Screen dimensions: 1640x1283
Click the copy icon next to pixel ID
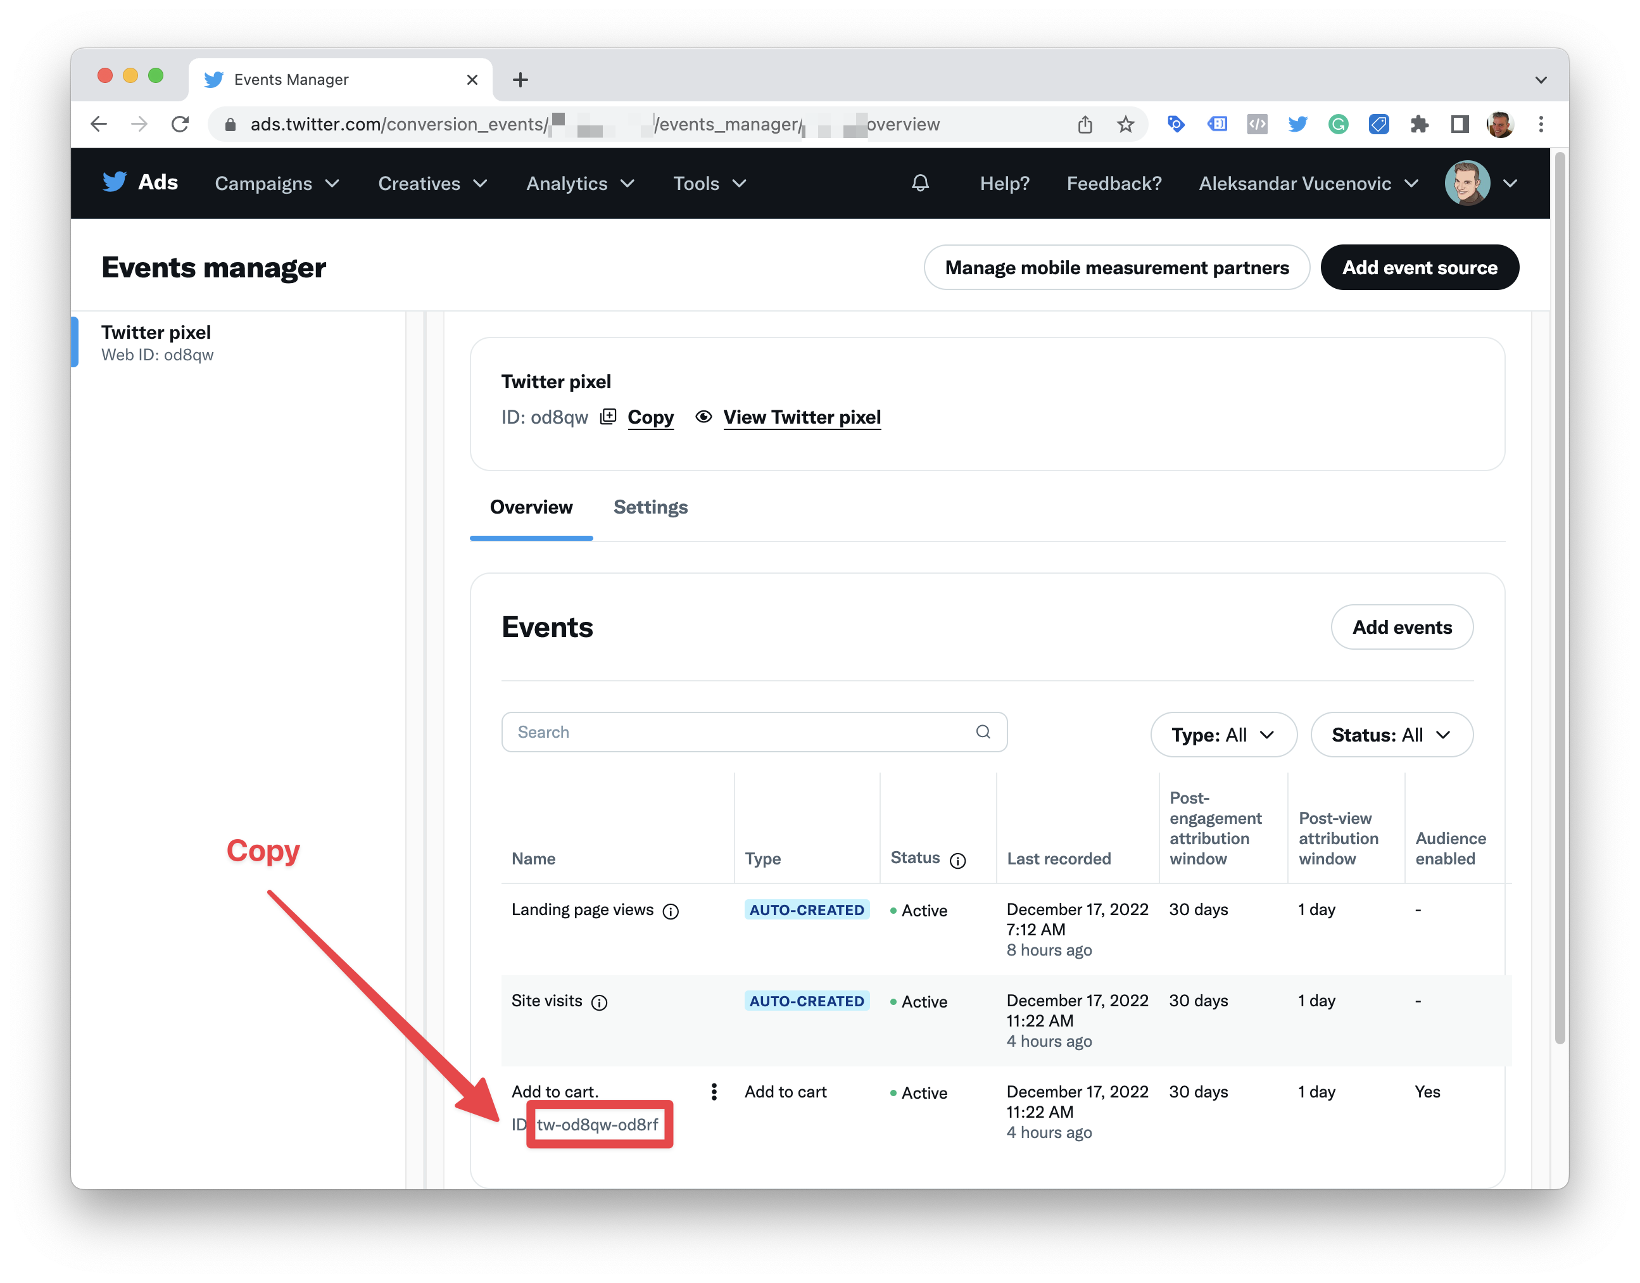609,416
